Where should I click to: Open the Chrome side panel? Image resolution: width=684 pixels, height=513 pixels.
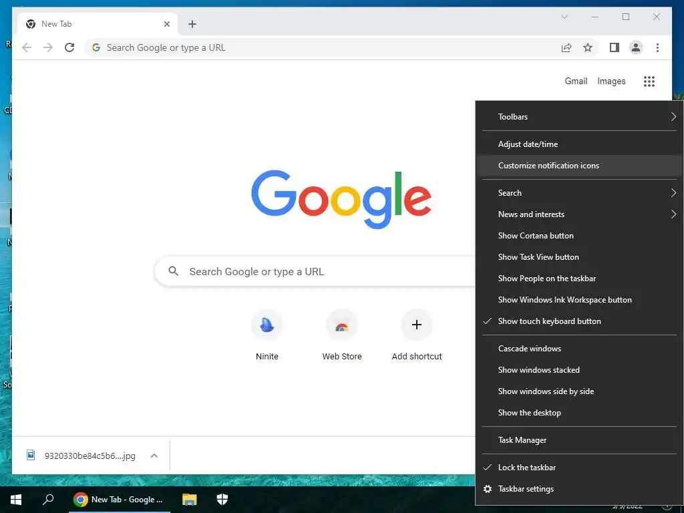[615, 47]
